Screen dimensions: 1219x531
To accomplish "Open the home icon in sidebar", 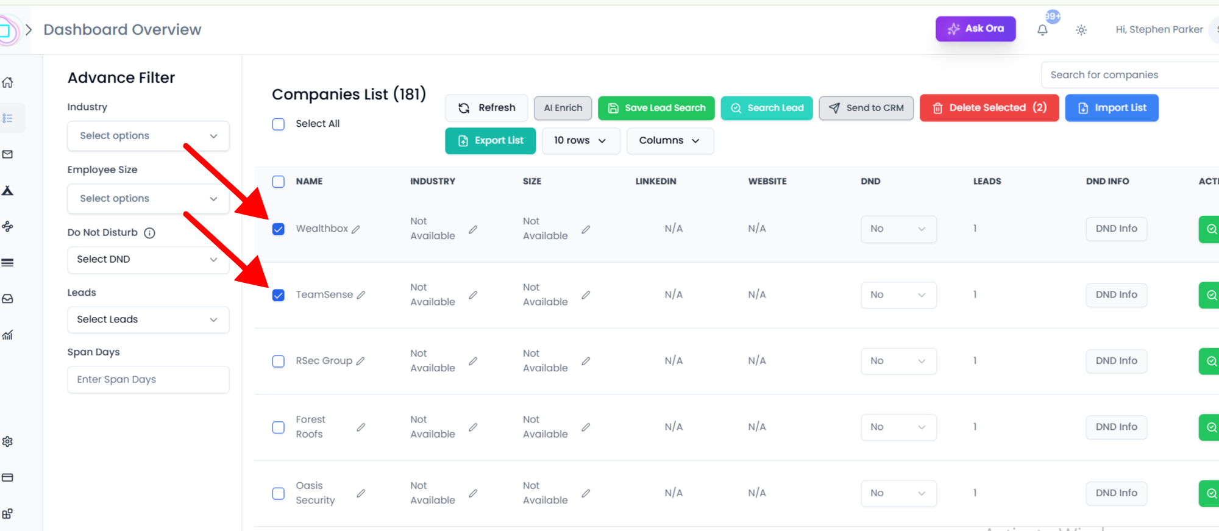I will pos(8,82).
